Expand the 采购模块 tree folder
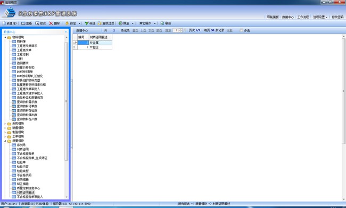The width and height of the screenshot is (346, 208). (x=5, y=124)
